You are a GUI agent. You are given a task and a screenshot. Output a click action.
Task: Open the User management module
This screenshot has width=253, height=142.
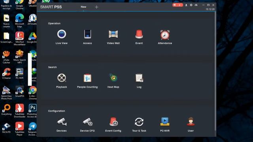click(191, 125)
